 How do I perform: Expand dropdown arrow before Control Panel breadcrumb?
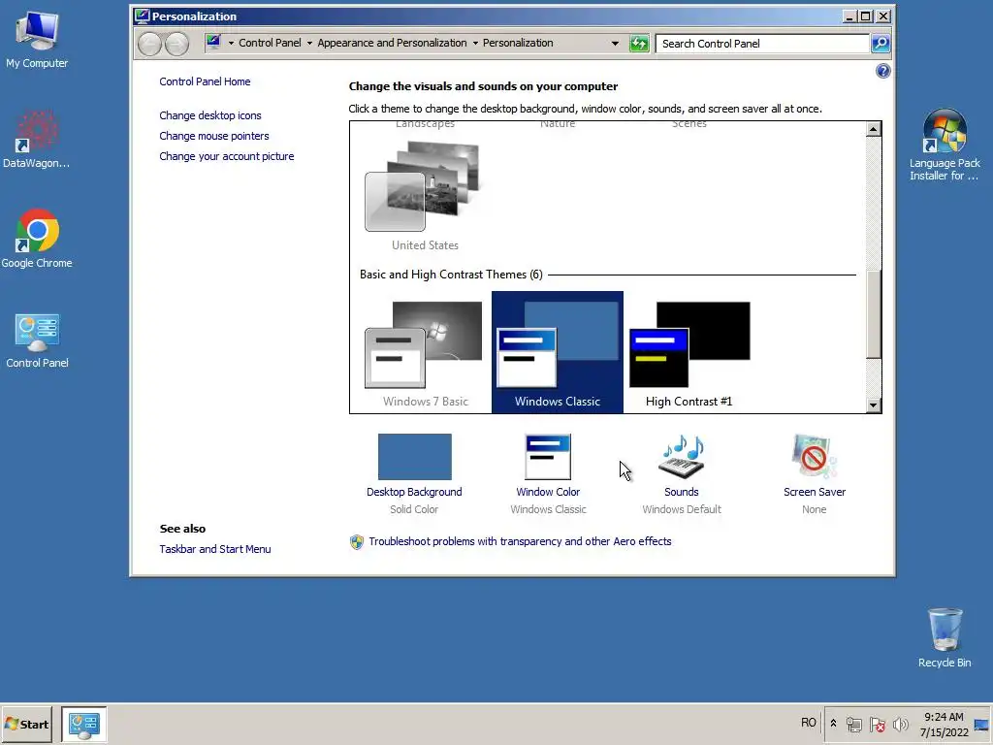231,43
